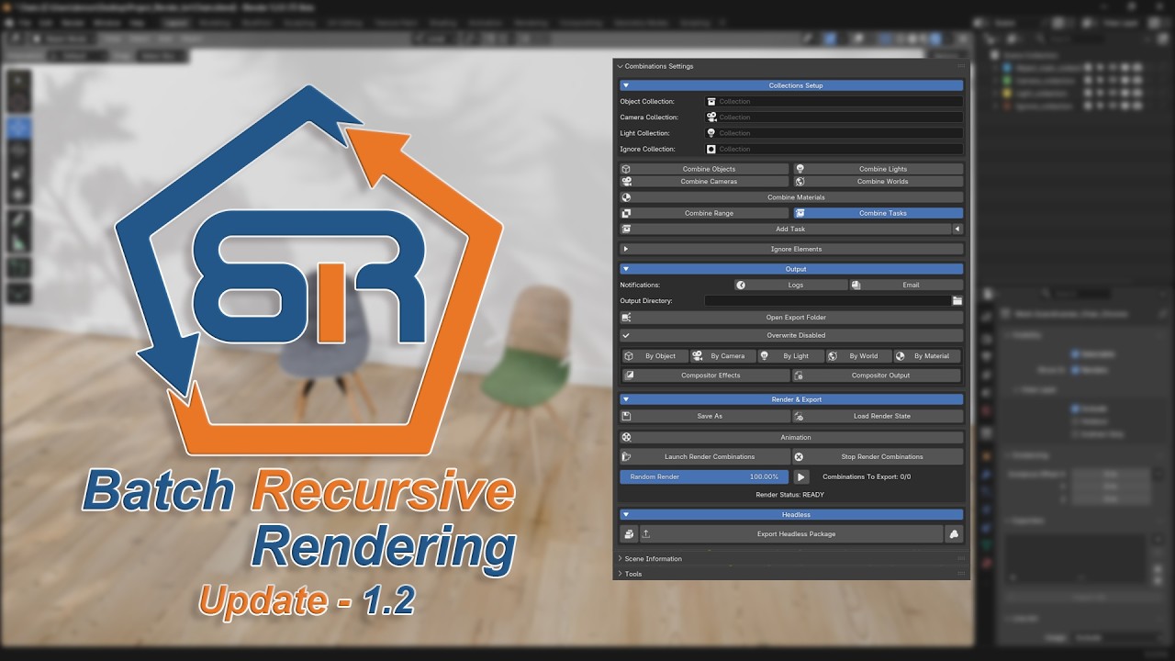Click the cloud icon right of Export Headless Package

pos(954,534)
